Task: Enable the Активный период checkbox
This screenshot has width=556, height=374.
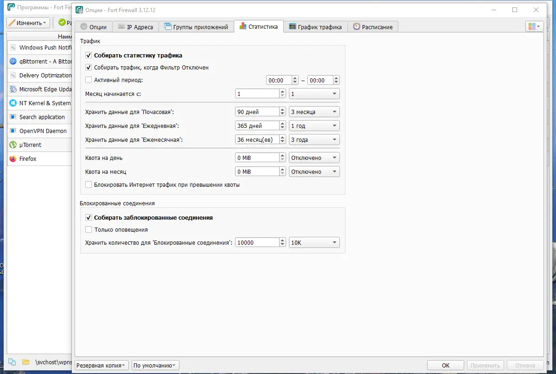Action: tap(89, 80)
